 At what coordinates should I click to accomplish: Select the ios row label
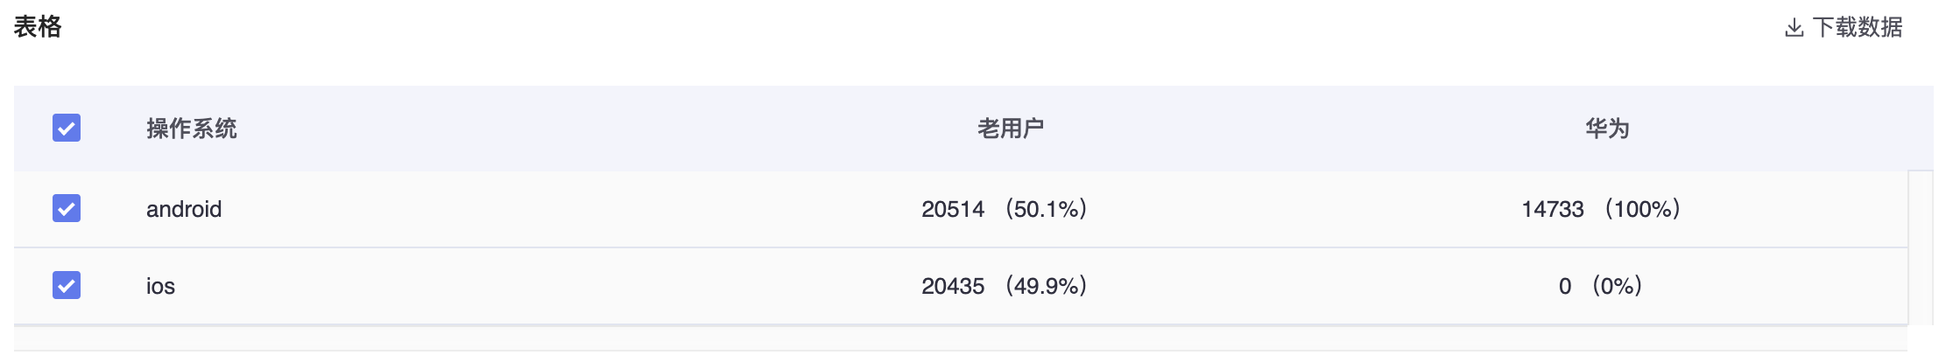[x=160, y=286]
